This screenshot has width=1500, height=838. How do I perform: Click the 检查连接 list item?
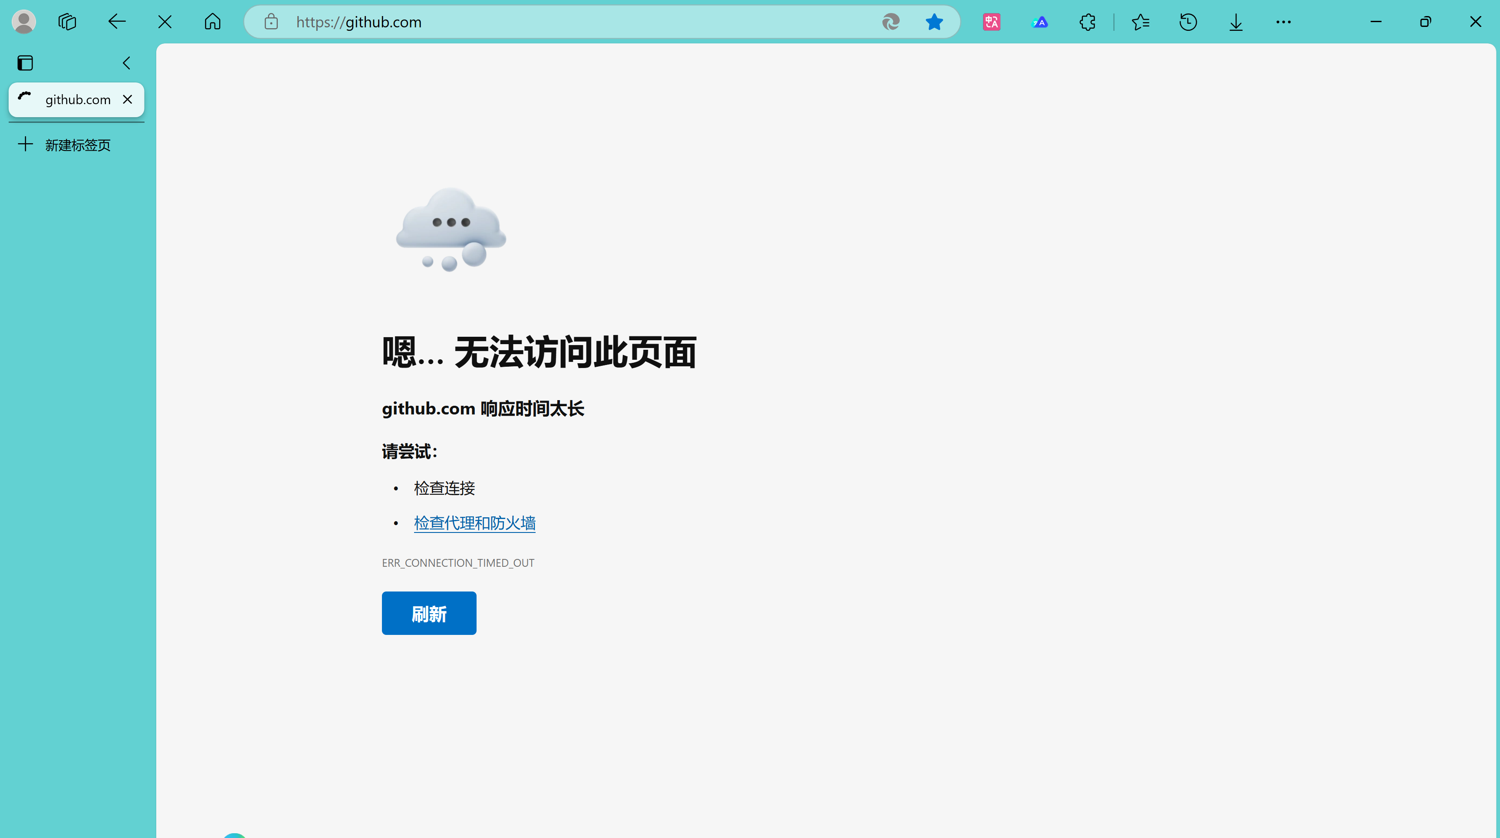pos(444,488)
